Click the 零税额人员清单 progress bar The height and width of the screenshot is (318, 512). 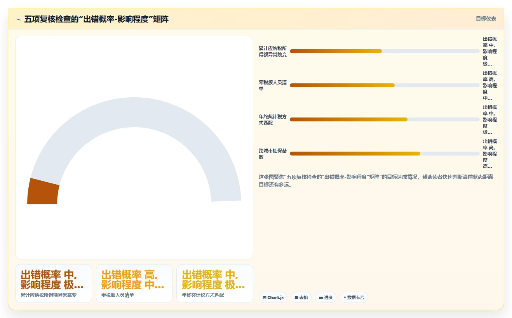[x=385, y=85]
